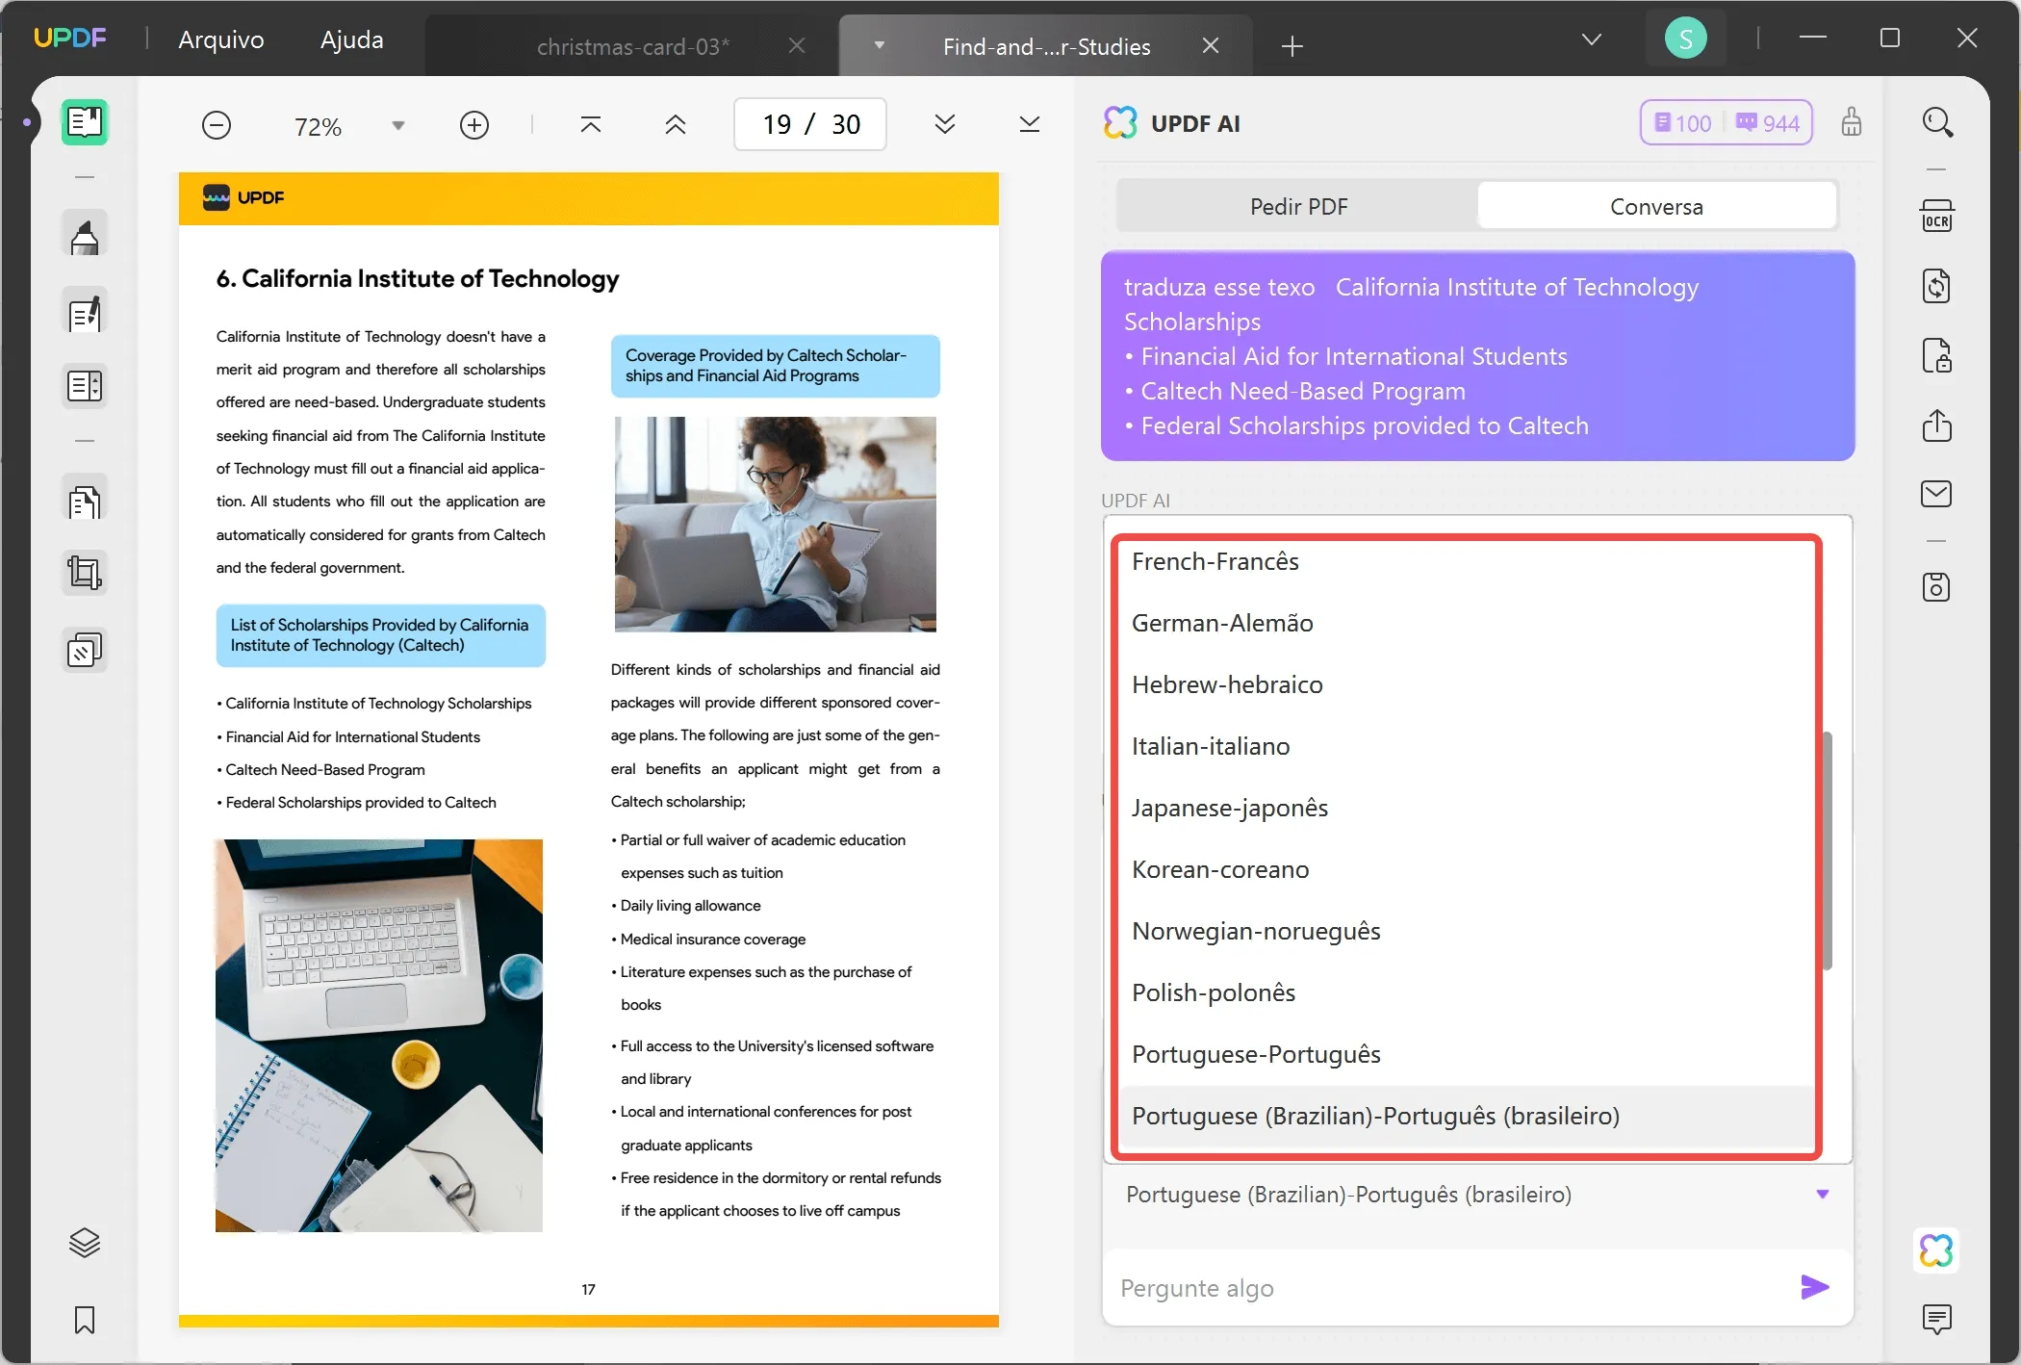Click the woman with laptop image in PDF
Screen dimensions: 2021x1365
click(776, 525)
